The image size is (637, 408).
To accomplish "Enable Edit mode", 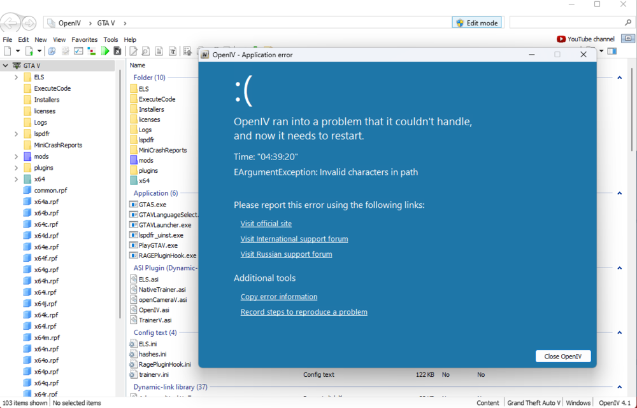I will [x=477, y=23].
